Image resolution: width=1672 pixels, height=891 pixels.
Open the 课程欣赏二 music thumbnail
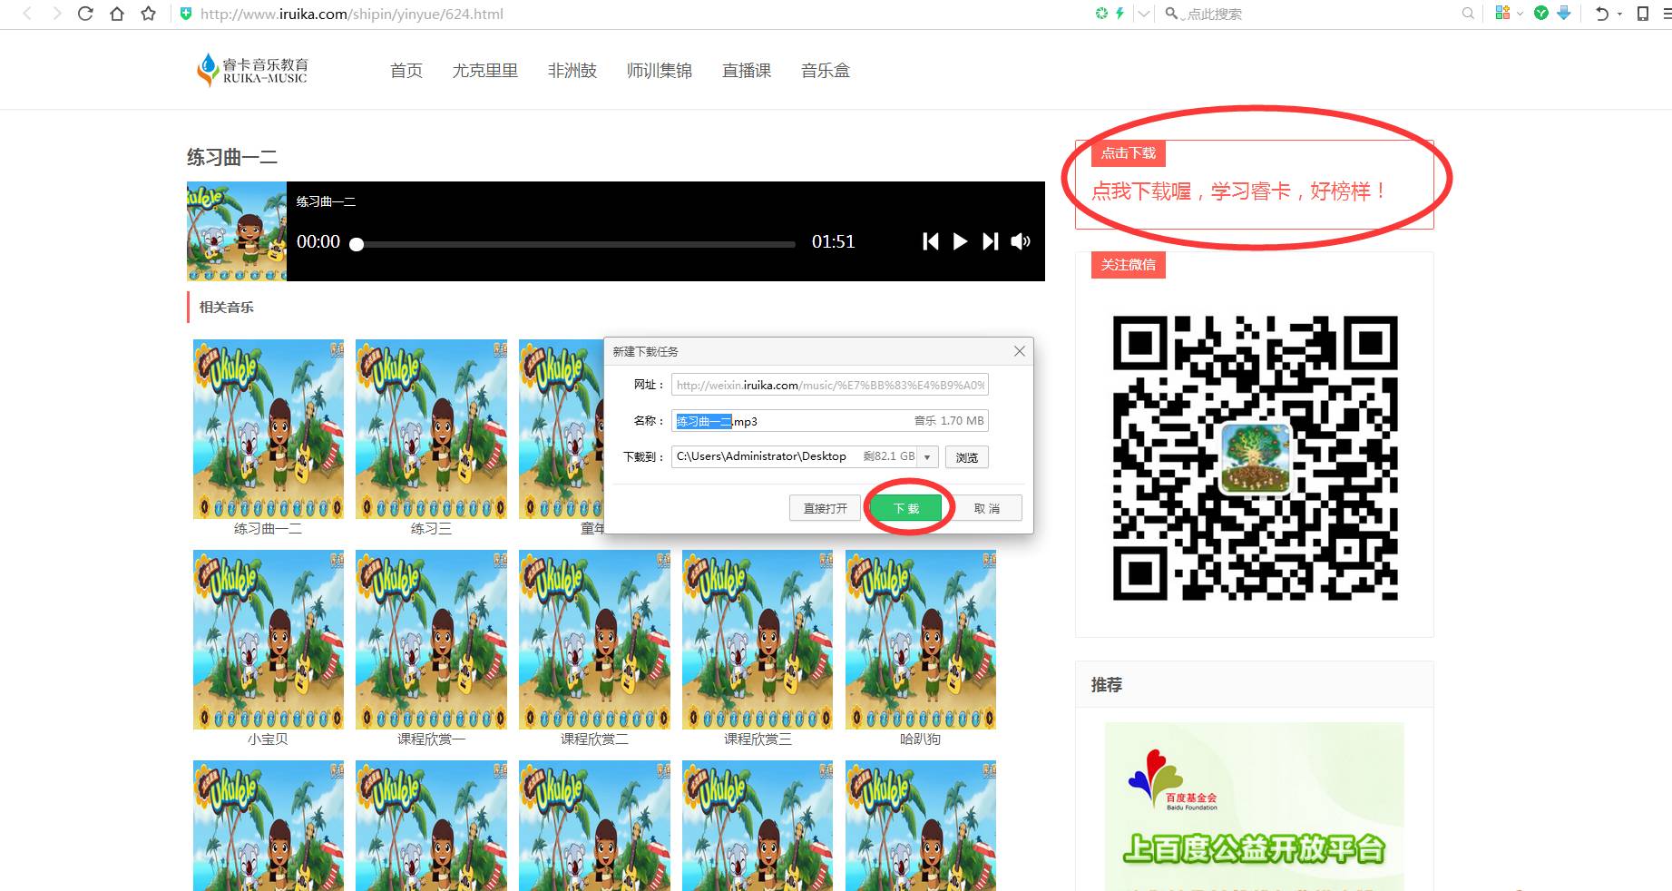[594, 640]
